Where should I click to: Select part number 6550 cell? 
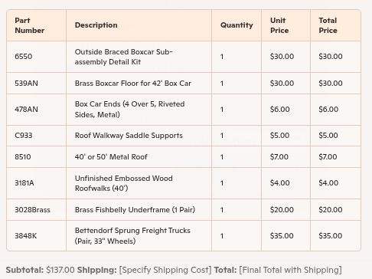point(36,57)
